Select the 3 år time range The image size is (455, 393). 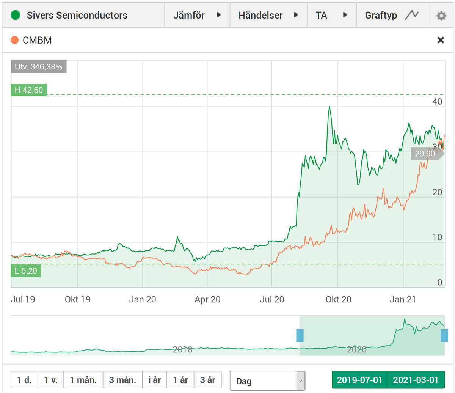tap(208, 380)
